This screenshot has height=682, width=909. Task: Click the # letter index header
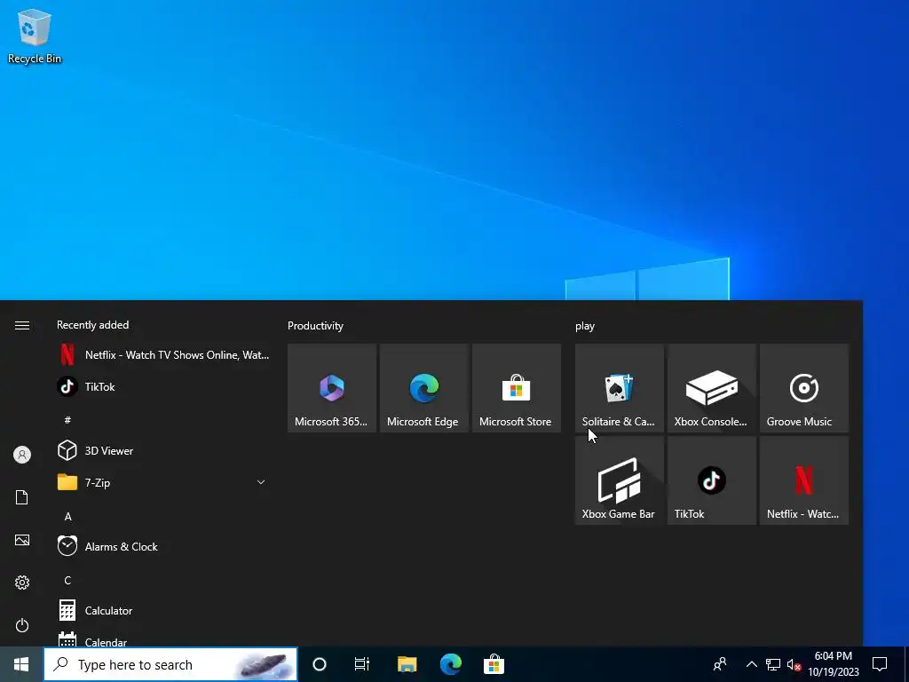67,419
